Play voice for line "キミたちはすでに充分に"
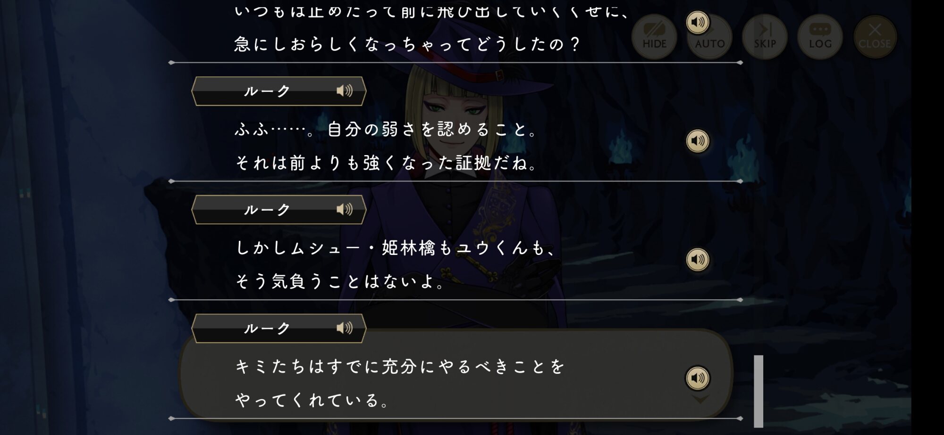Image resolution: width=944 pixels, height=435 pixels. click(697, 378)
